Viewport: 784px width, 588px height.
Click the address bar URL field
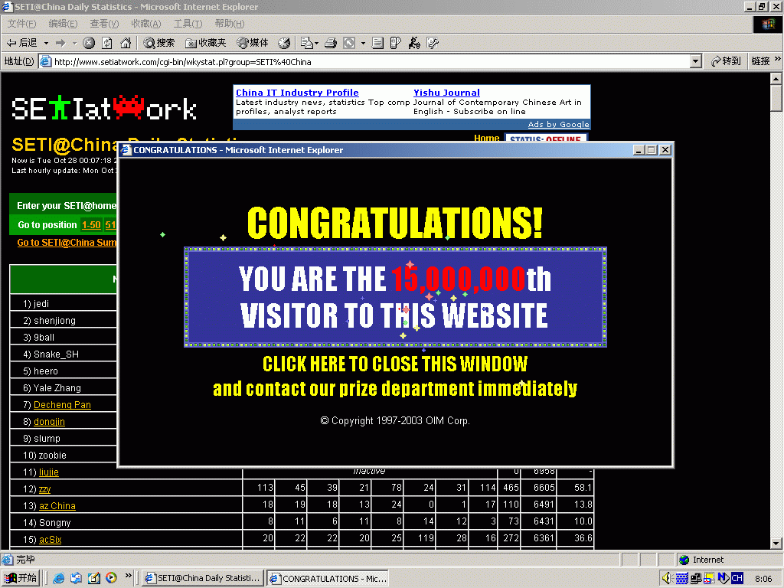(370, 61)
